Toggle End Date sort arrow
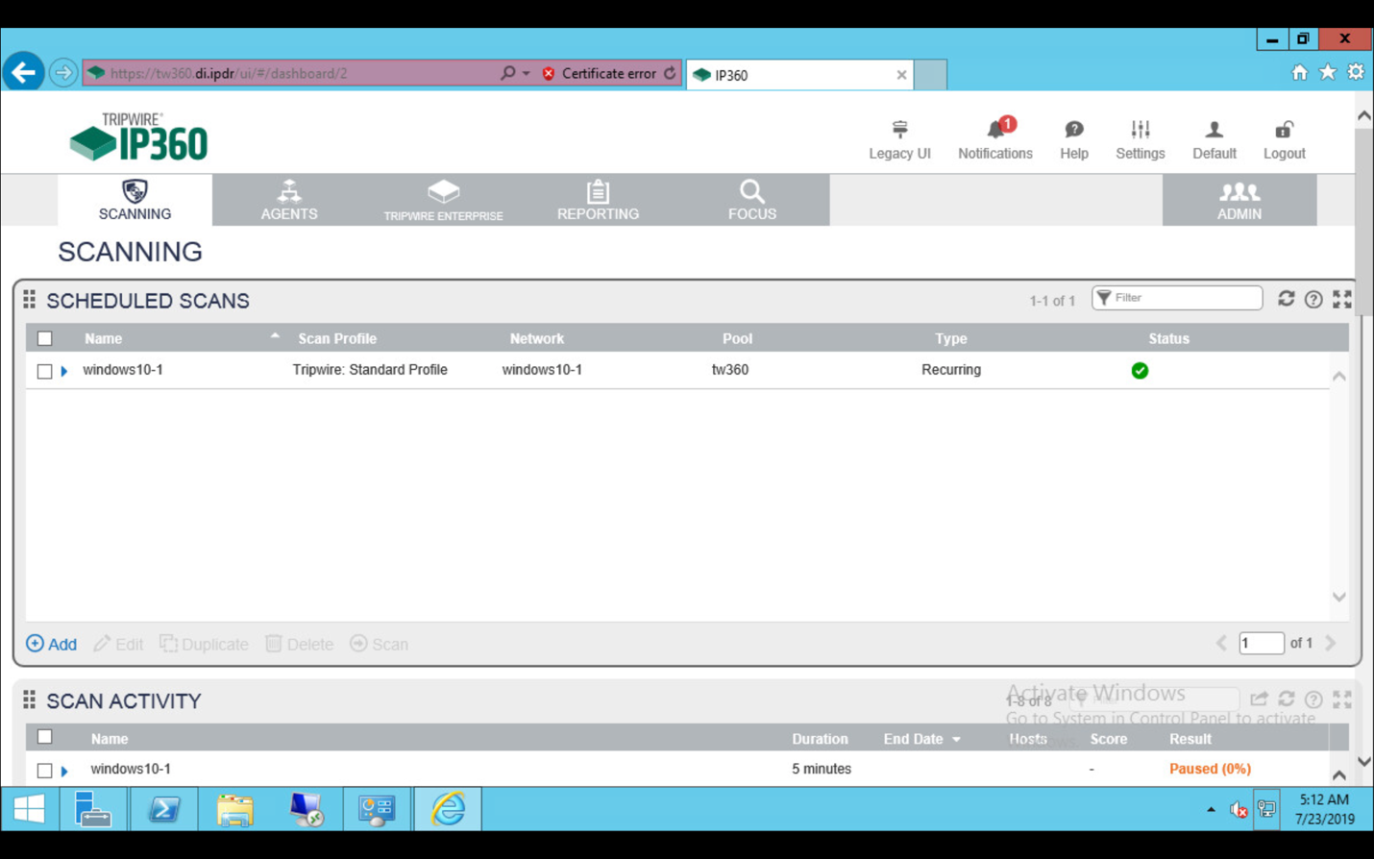This screenshot has height=859, width=1374. 956,740
